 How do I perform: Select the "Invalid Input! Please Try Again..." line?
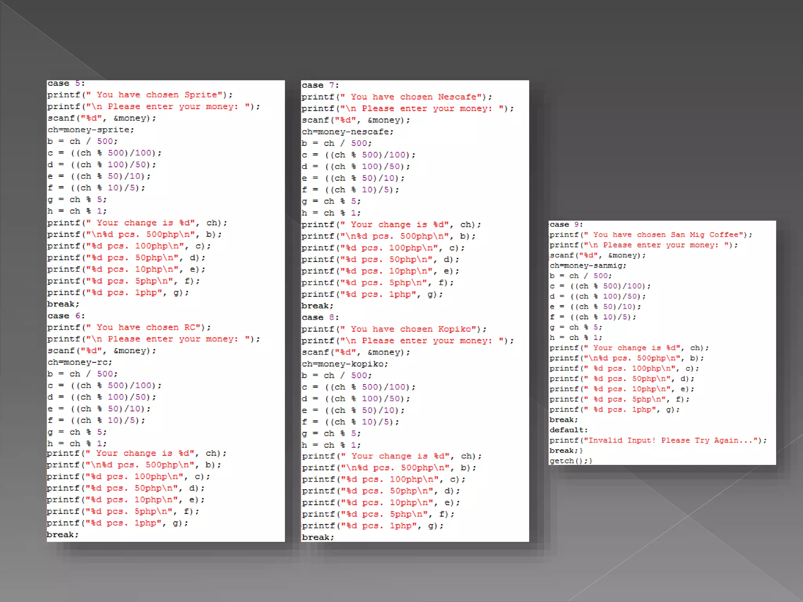tap(658, 441)
